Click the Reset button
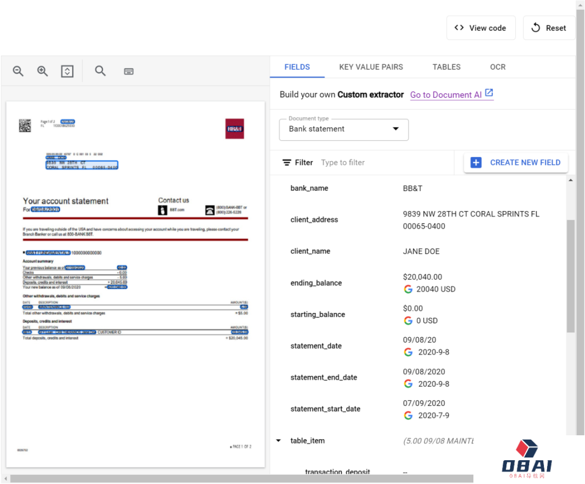Viewport: 585px width, 484px height. (549, 28)
